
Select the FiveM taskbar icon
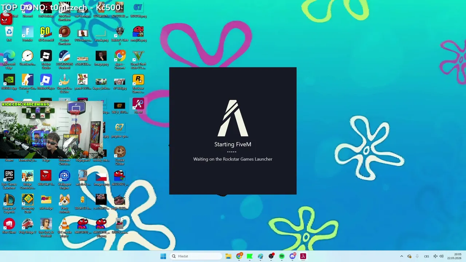303,256
